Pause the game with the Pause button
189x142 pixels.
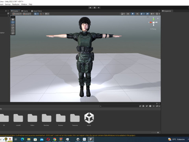pos(94,7)
